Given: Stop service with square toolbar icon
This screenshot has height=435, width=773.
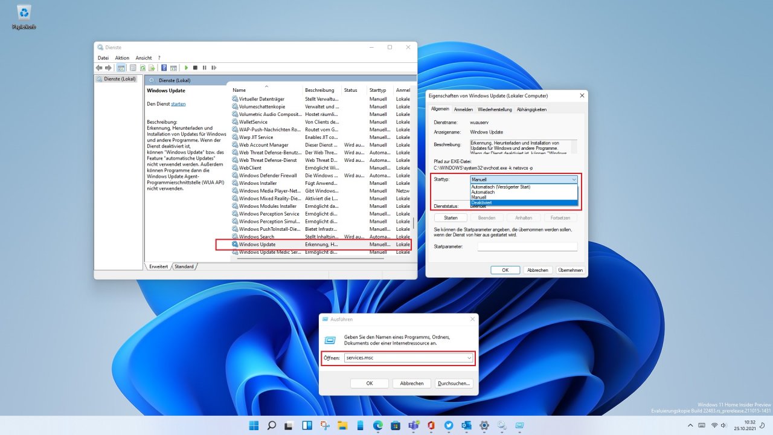Looking at the screenshot, I should click(195, 68).
